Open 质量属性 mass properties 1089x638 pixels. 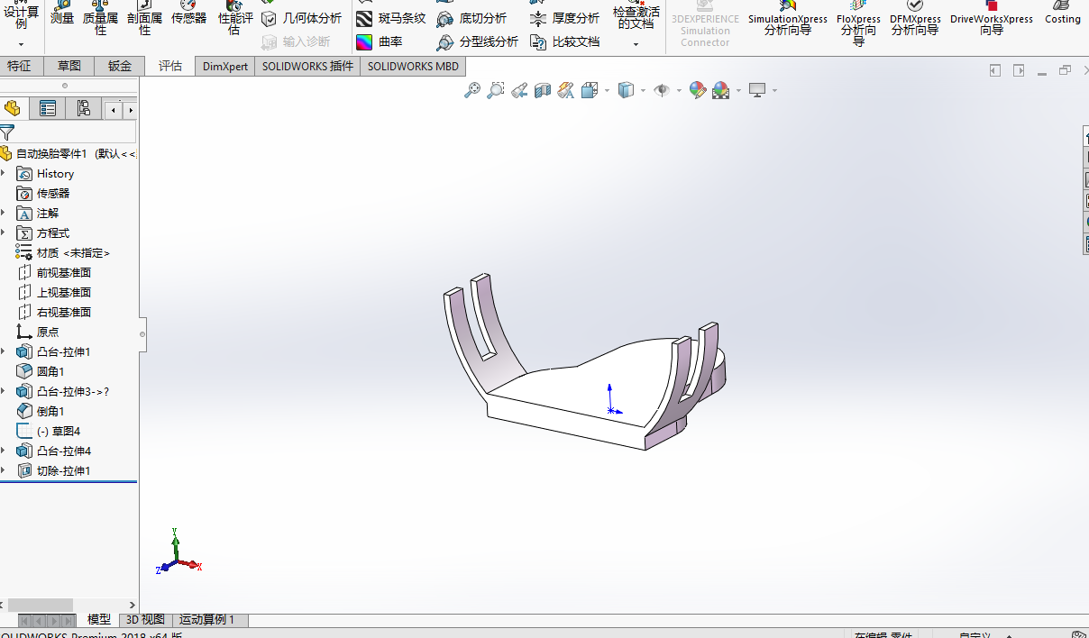[101, 18]
